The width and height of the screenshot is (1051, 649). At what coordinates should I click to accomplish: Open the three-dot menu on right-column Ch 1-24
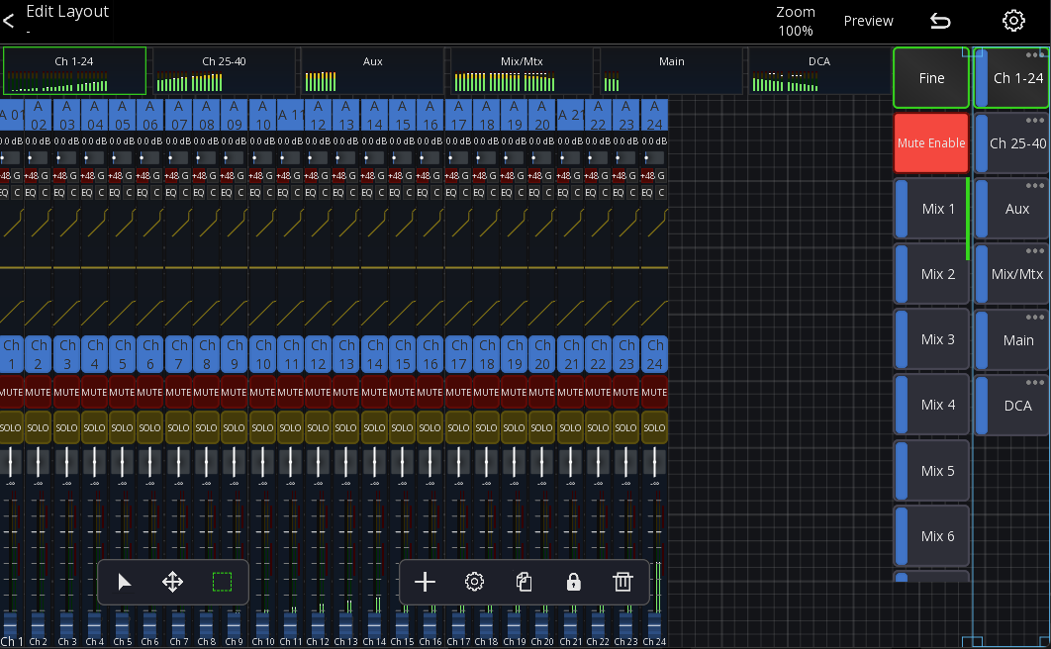click(x=1035, y=55)
